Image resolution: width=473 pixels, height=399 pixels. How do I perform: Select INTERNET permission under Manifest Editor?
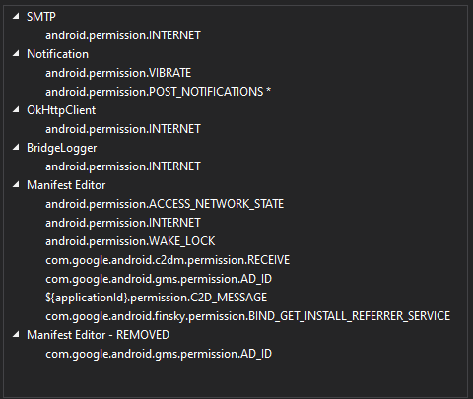click(x=123, y=223)
